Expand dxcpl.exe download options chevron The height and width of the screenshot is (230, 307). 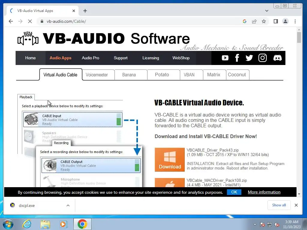pos(68,205)
